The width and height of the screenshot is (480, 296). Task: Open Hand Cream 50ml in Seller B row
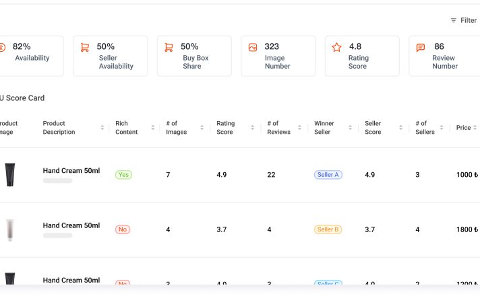(71, 225)
